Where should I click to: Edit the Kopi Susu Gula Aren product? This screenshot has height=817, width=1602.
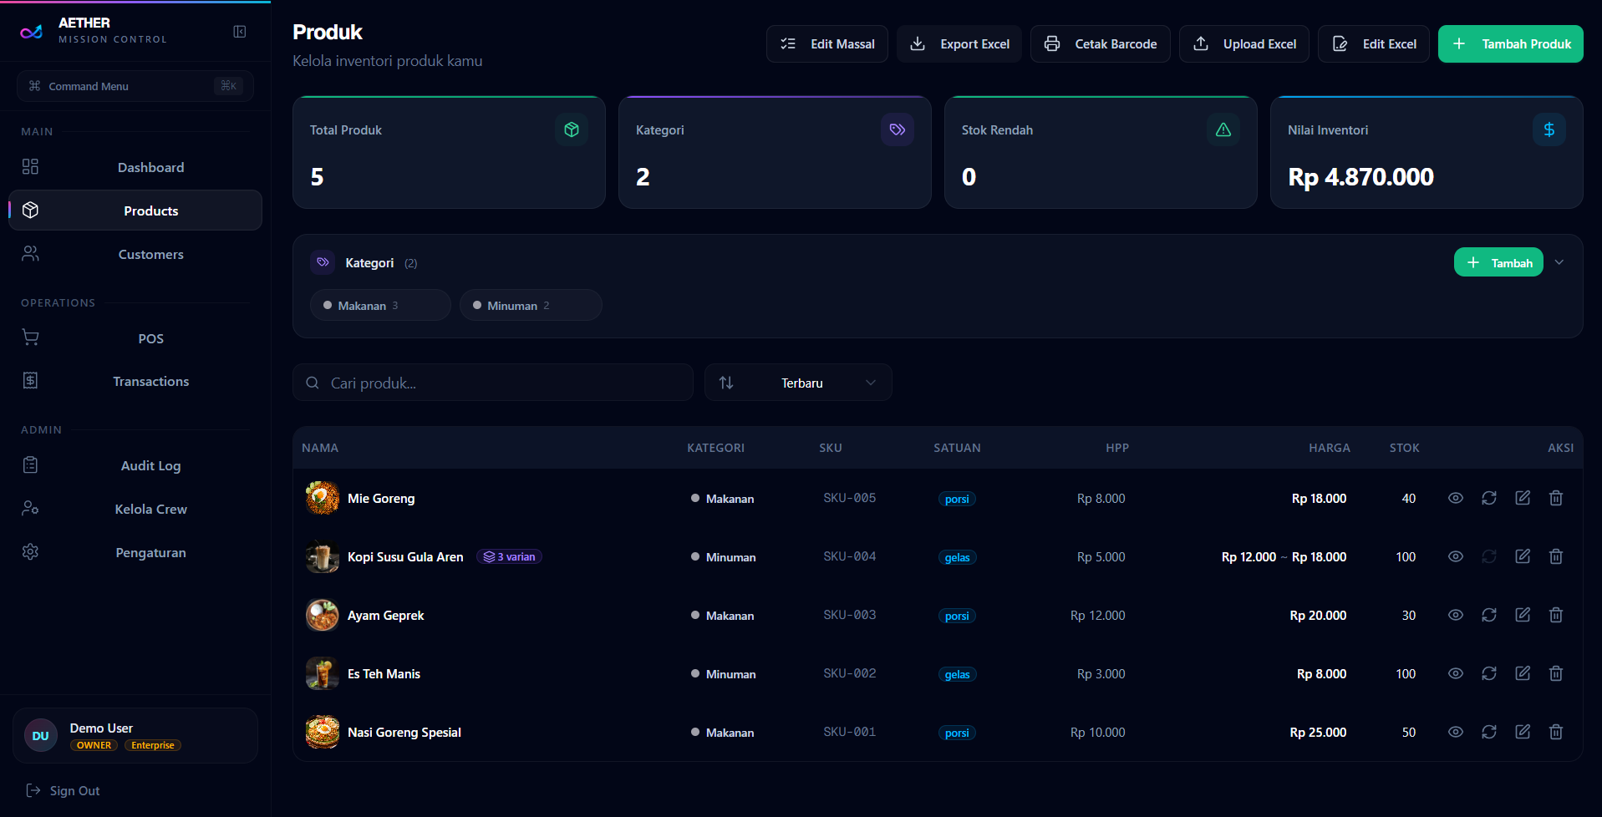click(1523, 556)
